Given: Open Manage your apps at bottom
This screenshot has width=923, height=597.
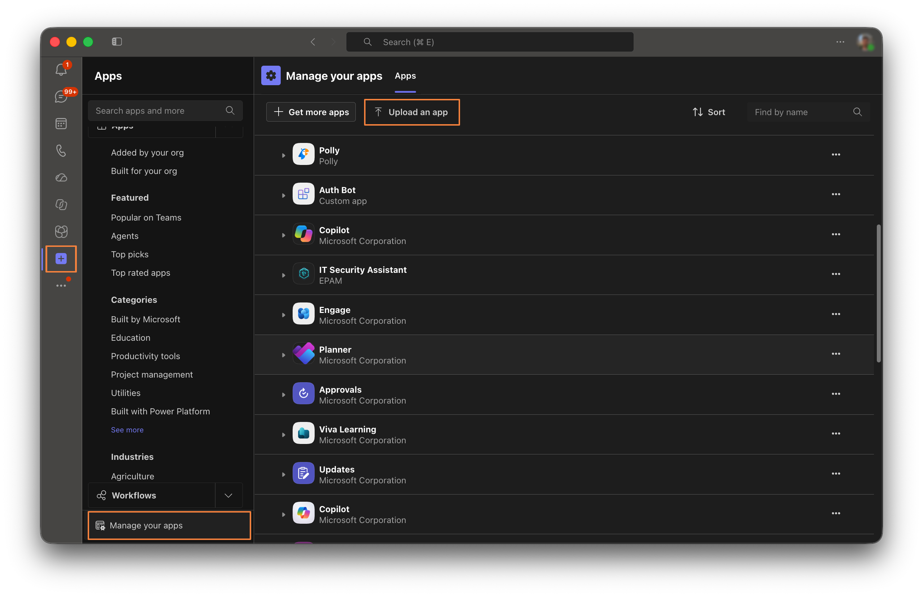Looking at the screenshot, I should 169,525.
